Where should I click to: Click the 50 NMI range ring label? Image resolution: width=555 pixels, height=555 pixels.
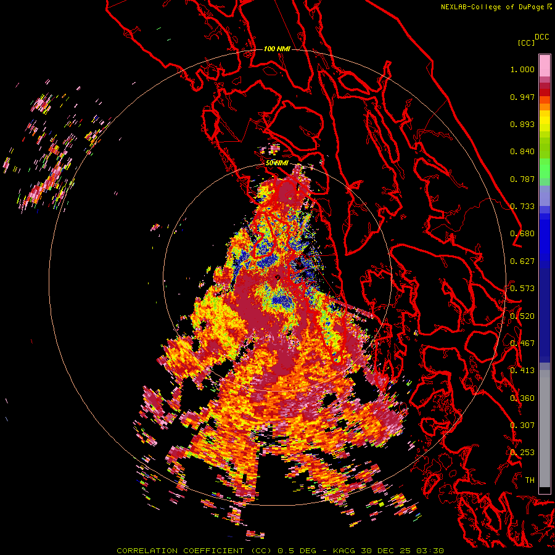point(277,163)
